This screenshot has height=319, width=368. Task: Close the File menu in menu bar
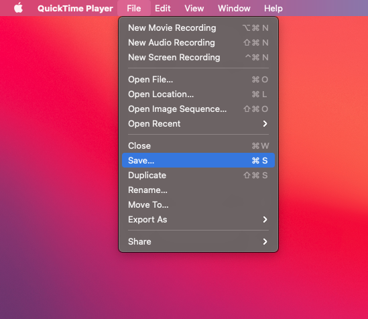[x=134, y=9]
